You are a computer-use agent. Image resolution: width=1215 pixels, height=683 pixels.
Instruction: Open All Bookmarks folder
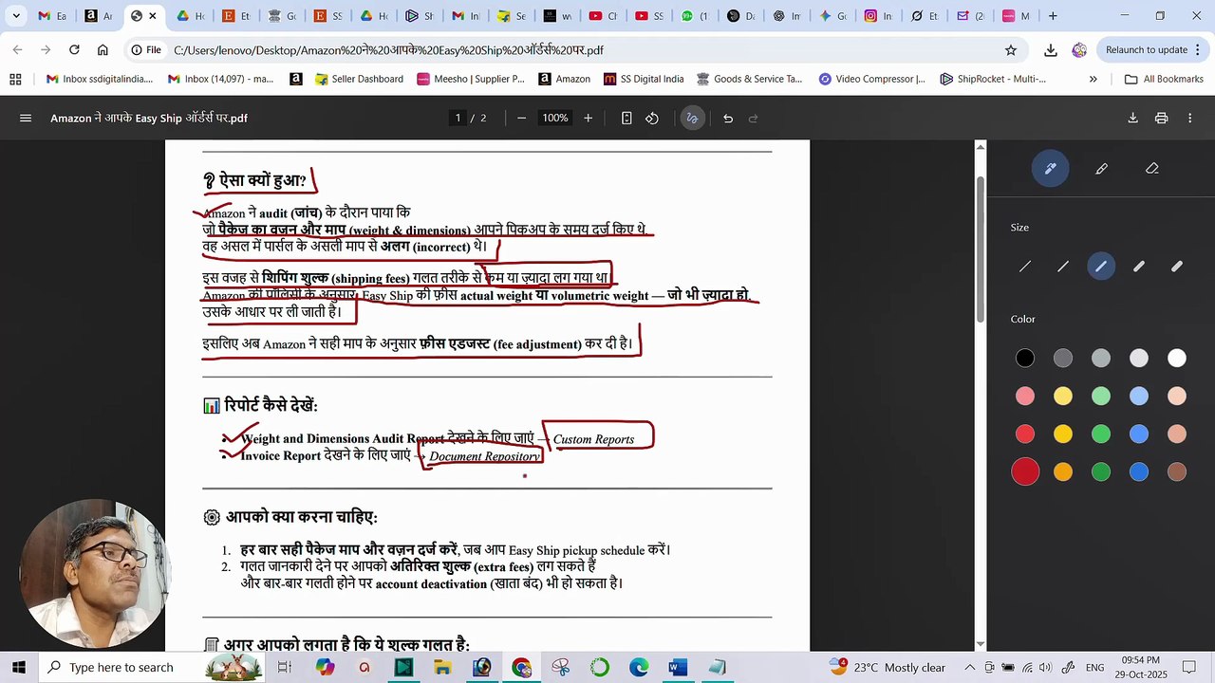point(1164,80)
